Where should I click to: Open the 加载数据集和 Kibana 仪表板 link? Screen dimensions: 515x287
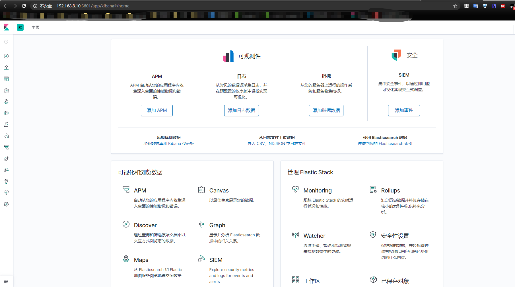click(x=169, y=143)
